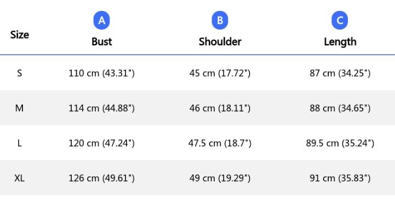Image resolution: width=395 pixels, height=201 pixels.
Task: Select the 91 cm length value
Action: [x=340, y=179]
